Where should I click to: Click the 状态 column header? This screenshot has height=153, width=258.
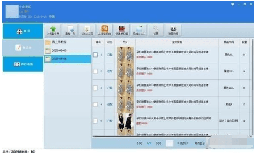(110, 42)
